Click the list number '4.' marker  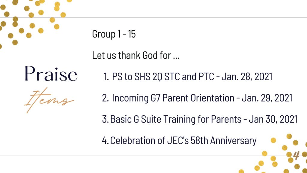[105, 141]
